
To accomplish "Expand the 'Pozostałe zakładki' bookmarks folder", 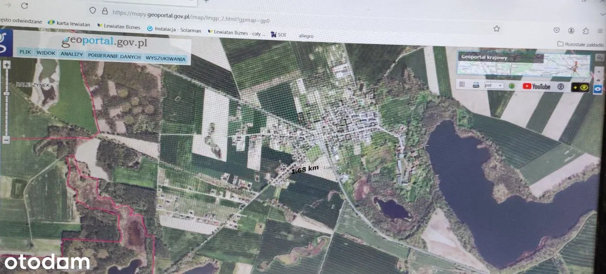I will [x=580, y=45].
